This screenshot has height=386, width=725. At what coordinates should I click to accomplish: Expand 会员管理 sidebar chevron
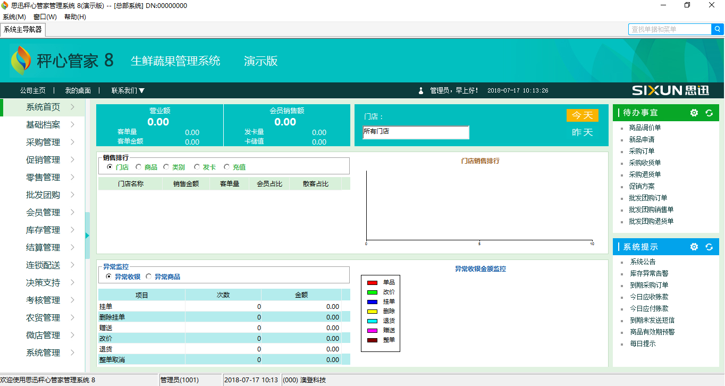pos(72,213)
